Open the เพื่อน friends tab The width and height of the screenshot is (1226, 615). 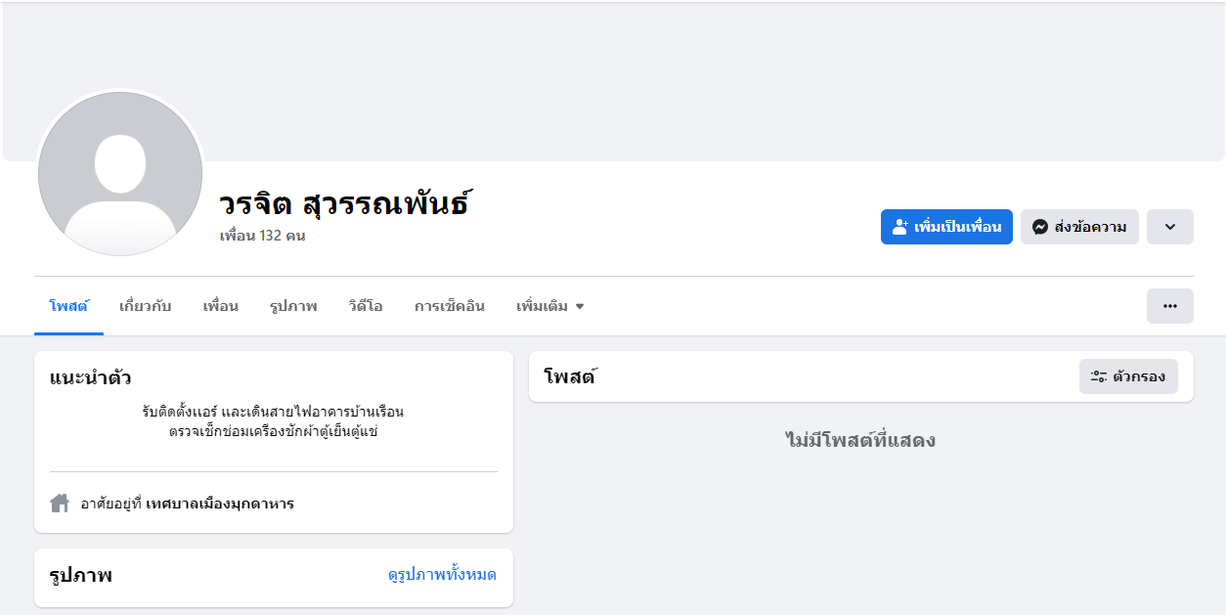(220, 306)
